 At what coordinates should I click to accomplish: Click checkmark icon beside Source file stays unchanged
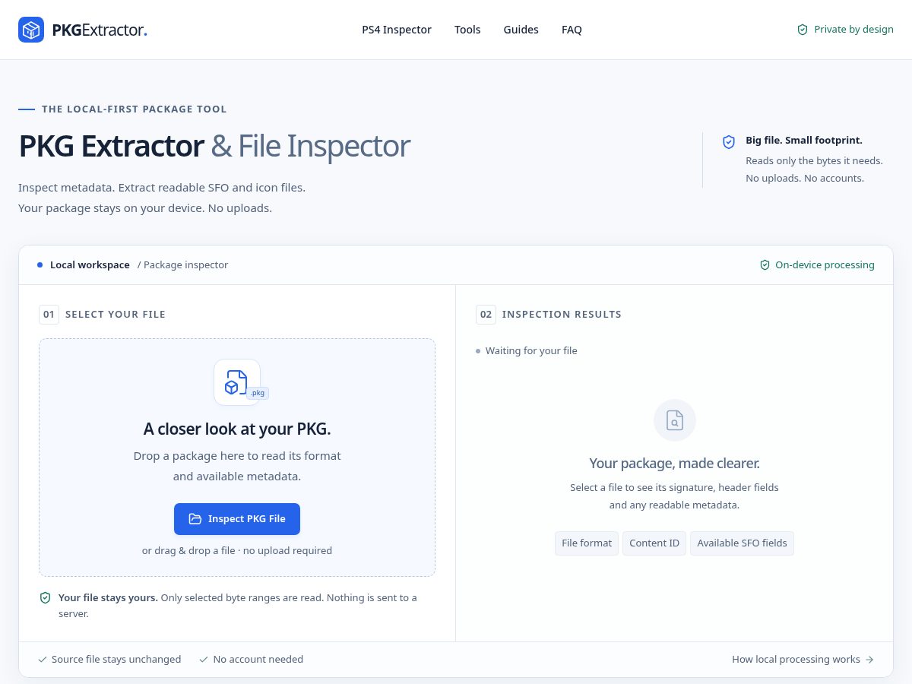[43, 660]
